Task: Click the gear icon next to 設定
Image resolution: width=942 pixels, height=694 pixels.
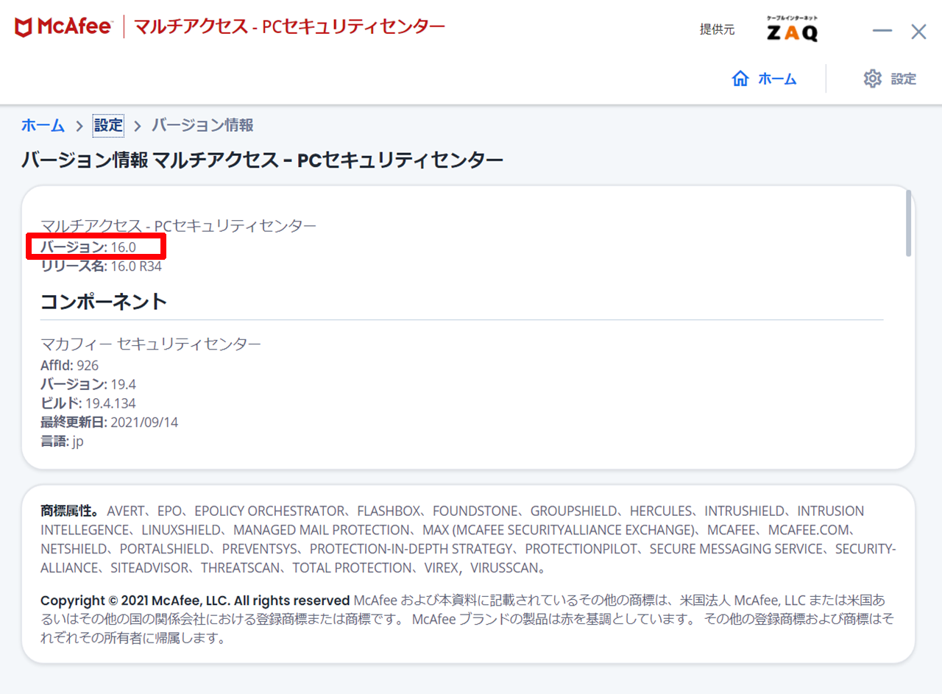Action: (872, 79)
